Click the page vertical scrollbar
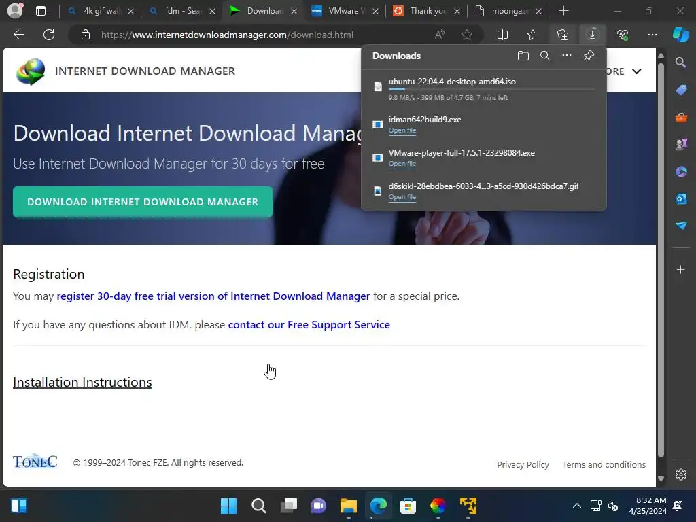Screen dimensions: 696x522 click(x=661, y=261)
